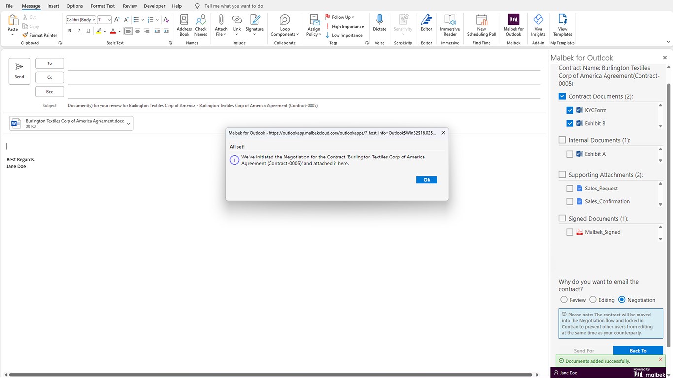673x378 pixels.
Task: Check the Sales_Request attachment
Action: click(x=570, y=189)
